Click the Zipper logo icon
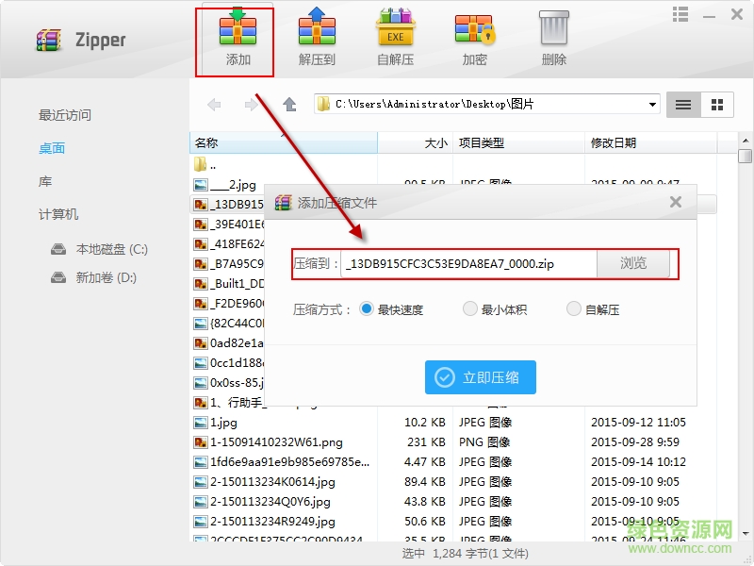754x566 pixels. (47, 40)
